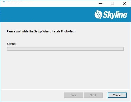The height and width of the screenshot is (102, 131).
Task: Click the disabled Back button
Action: point(74,95)
